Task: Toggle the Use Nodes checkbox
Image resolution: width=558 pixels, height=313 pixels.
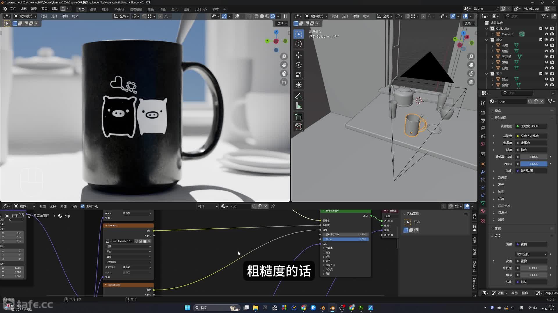Action: [x=83, y=206]
